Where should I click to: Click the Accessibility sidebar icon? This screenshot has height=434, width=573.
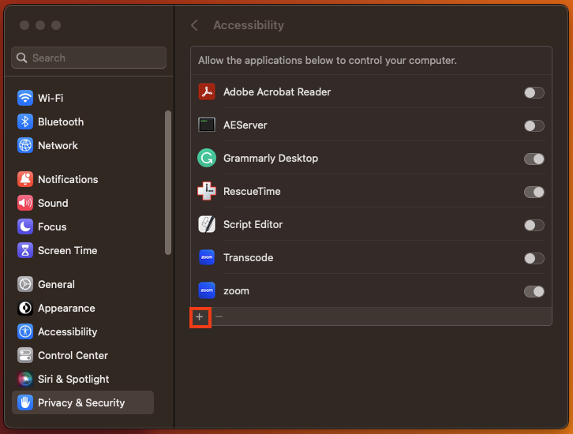coord(24,331)
